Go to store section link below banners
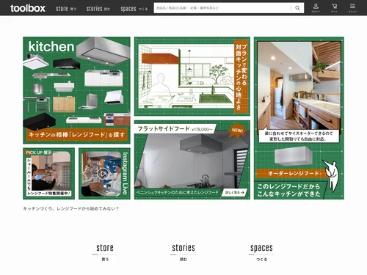The width and height of the screenshot is (367, 275). tap(105, 252)
